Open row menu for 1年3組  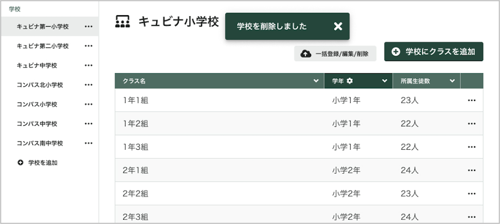point(472,147)
